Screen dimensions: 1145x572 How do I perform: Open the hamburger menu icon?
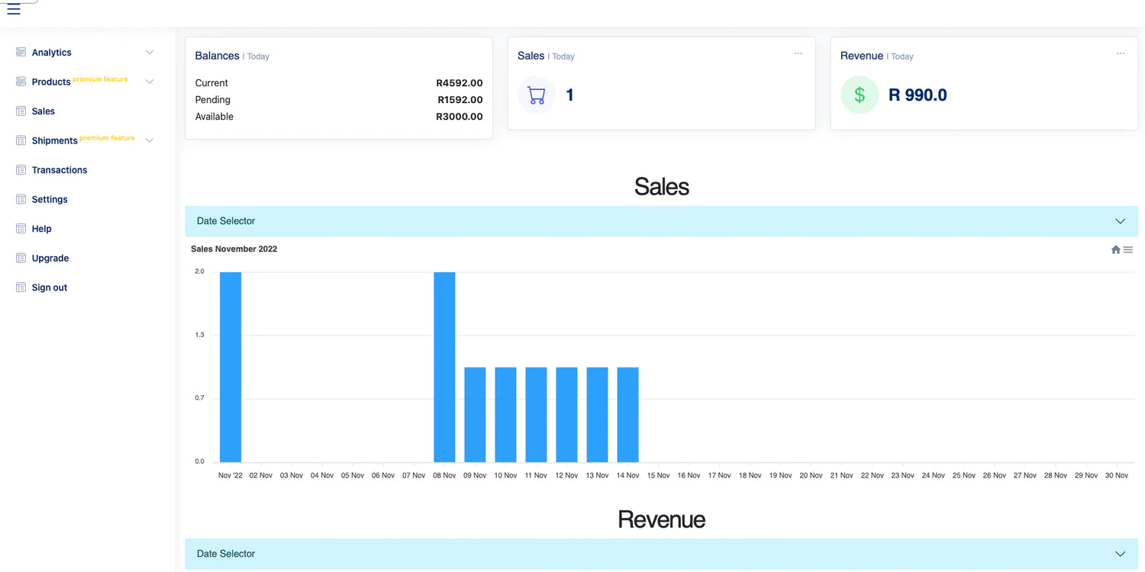click(x=14, y=10)
